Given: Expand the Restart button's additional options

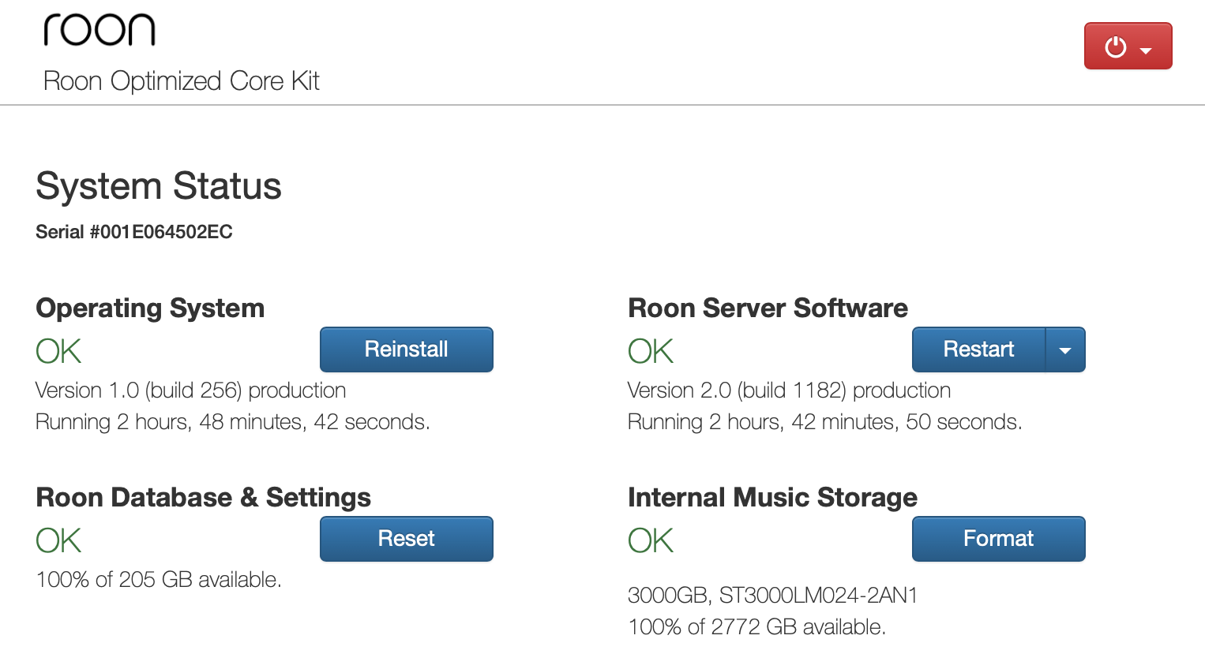Looking at the screenshot, I should pyautogui.click(x=1066, y=349).
